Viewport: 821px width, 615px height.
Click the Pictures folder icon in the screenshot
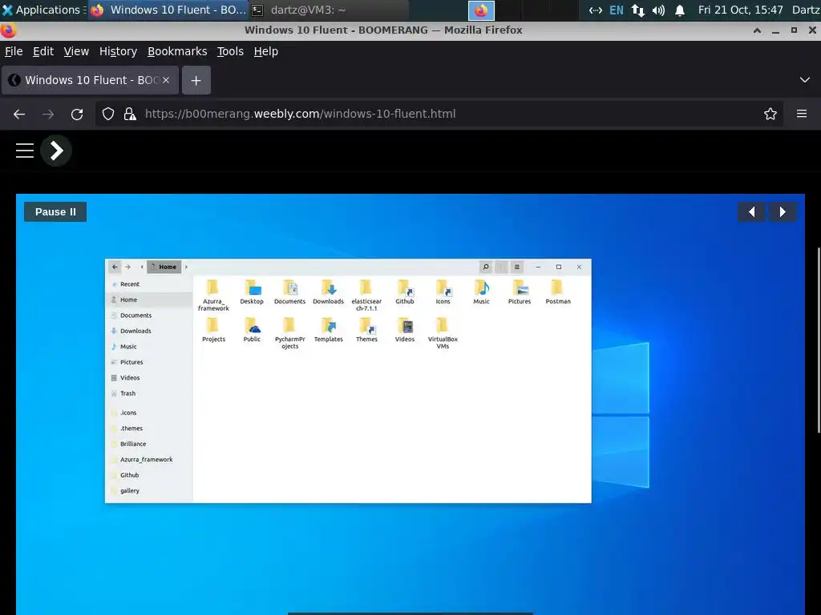point(520,292)
